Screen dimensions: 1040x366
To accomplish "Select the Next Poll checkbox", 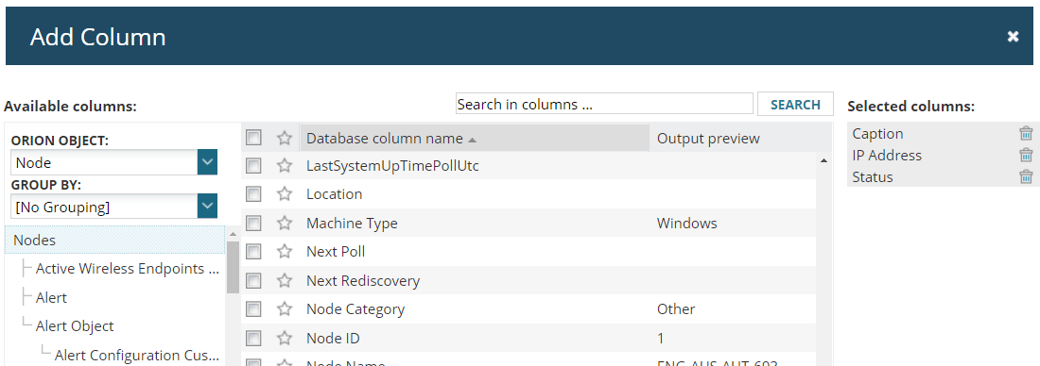I will coord(253,252).
